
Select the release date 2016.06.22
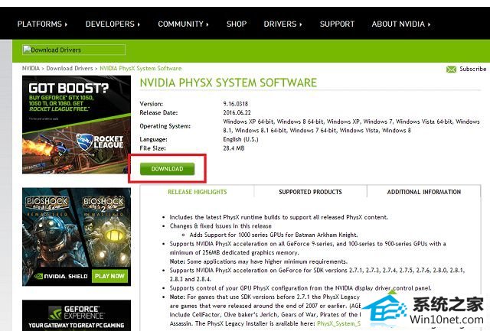click(237, 112)
